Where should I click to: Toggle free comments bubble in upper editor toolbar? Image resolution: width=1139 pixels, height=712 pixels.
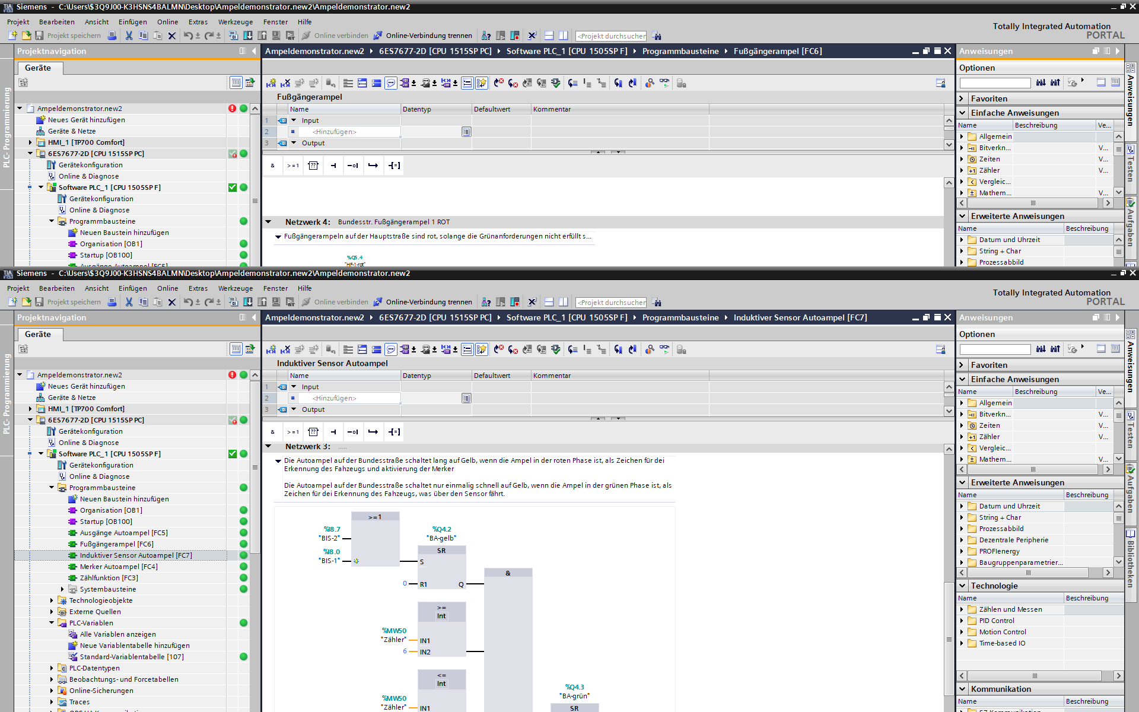click(x=390, y=83)
